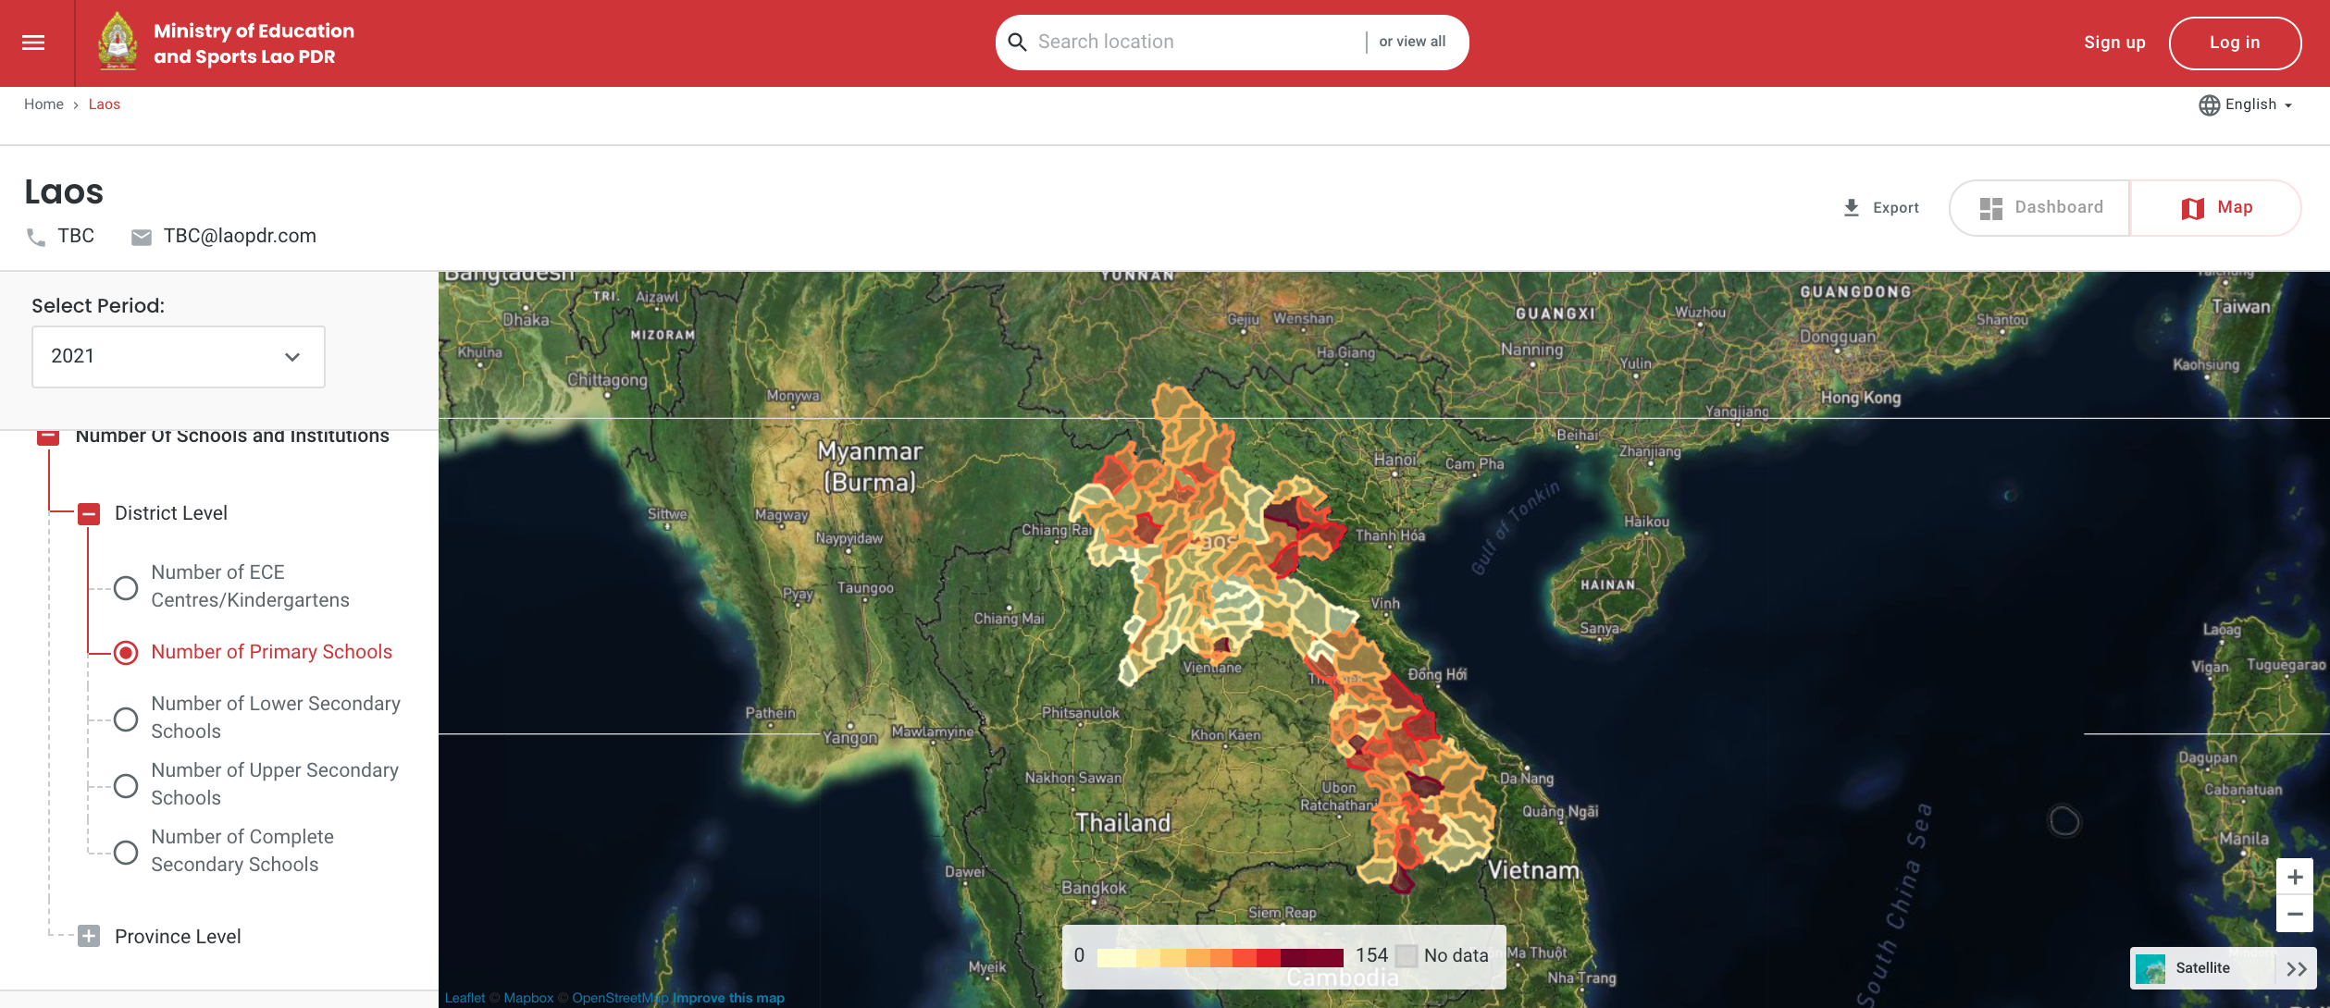
Task: Select Number of Primary Schools radio
Action: (126, 653)
